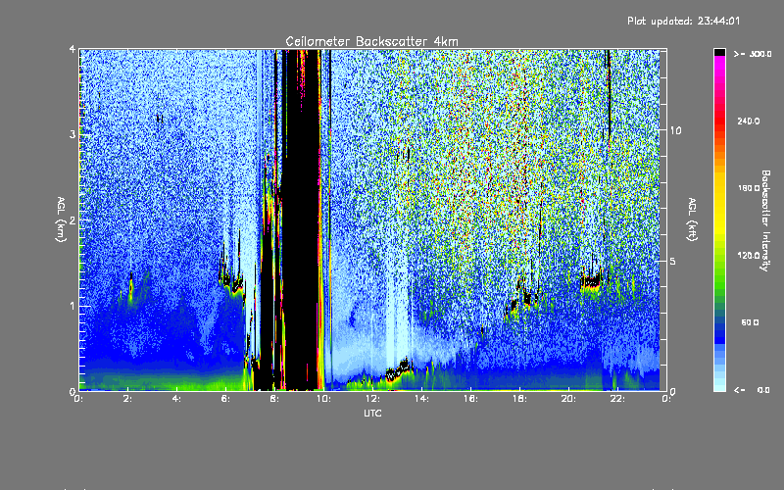Click the '1' tick on the km axis
Image resolution: width=784 pixels, height=490 pixels.
[x=73, y=306]
